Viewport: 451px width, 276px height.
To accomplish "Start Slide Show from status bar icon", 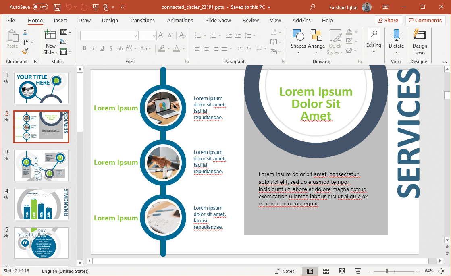I will point(358,271).
